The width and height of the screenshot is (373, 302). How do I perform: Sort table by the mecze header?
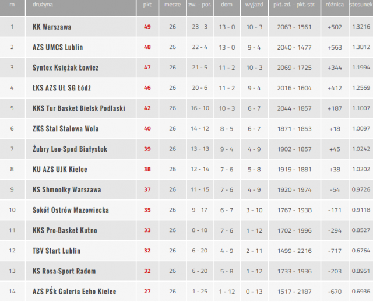(172, 5)
